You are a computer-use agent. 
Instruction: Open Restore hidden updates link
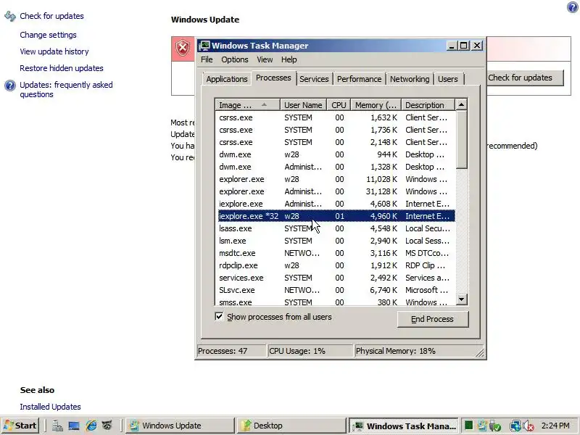pyautogui.click(x=62, y=68)
